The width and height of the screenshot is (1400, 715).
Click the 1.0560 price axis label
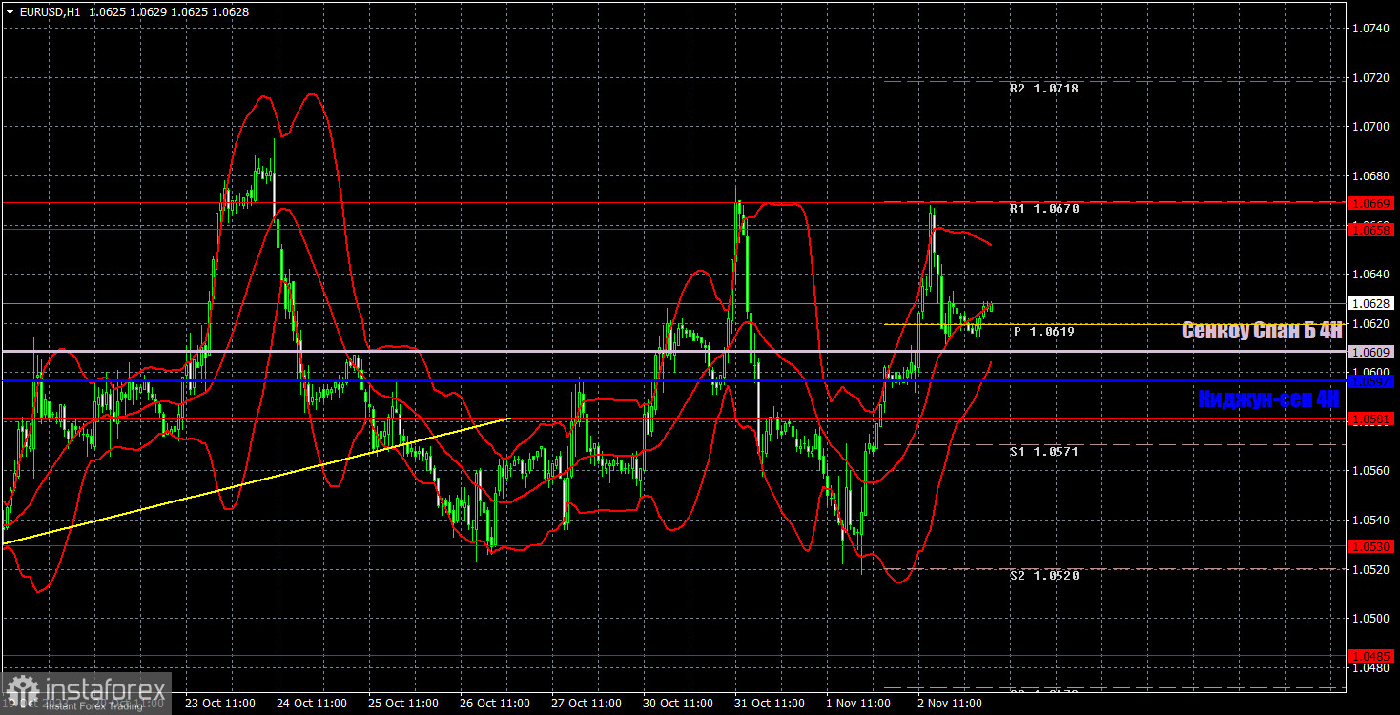click(x=1371, y=471)
